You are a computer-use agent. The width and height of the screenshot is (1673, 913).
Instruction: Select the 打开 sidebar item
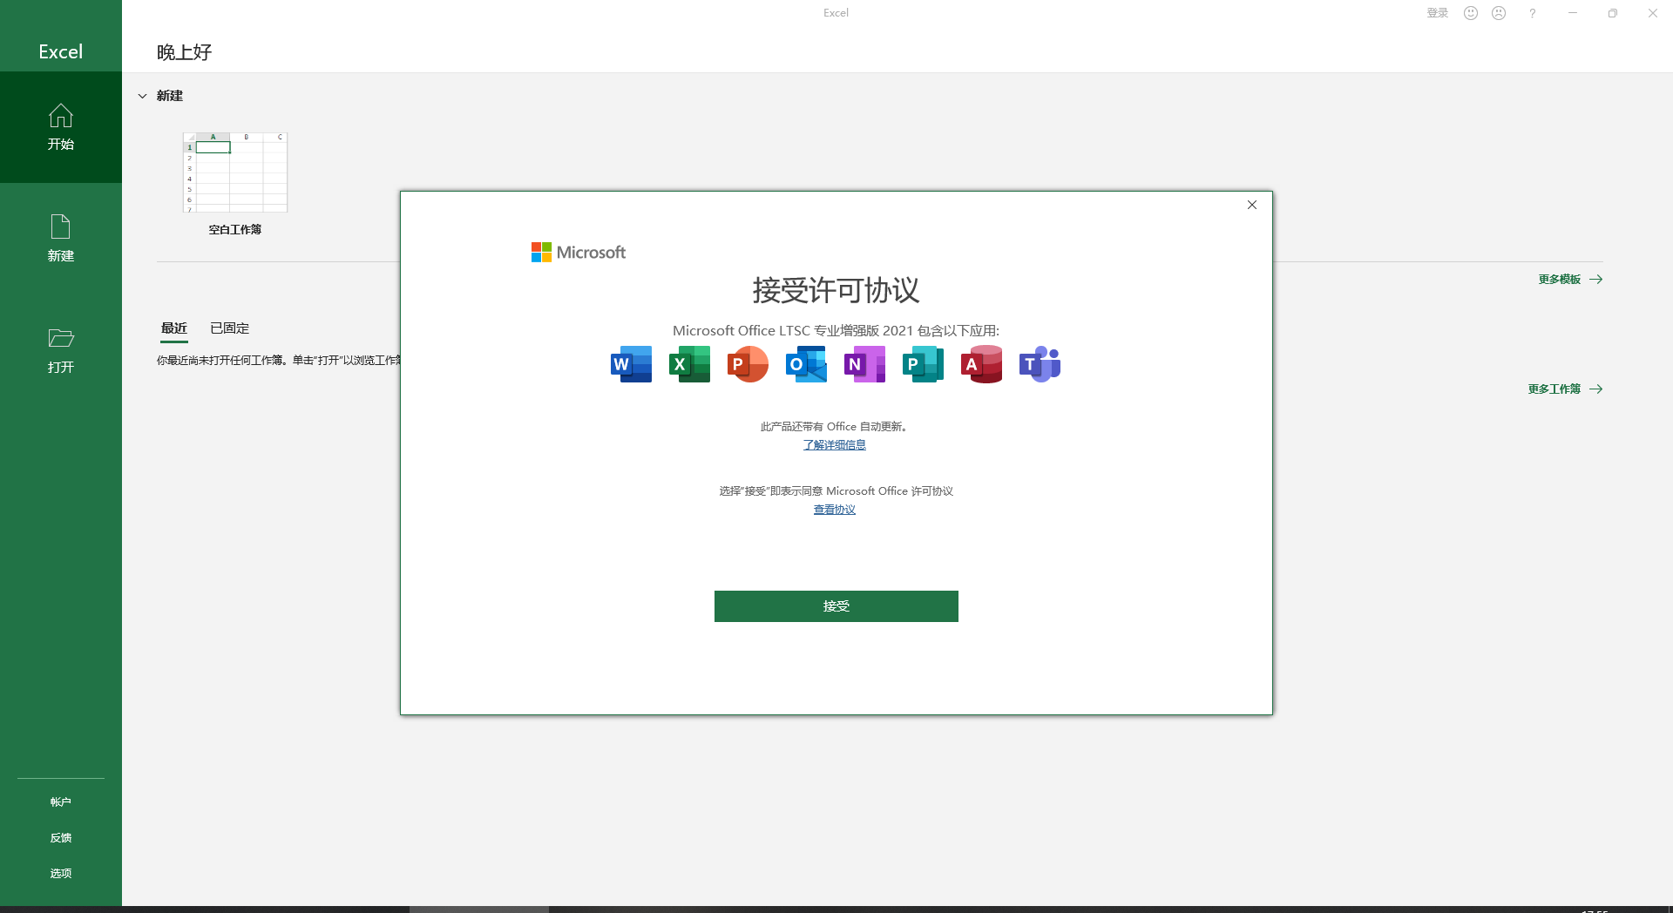click(x=60, y=348)
